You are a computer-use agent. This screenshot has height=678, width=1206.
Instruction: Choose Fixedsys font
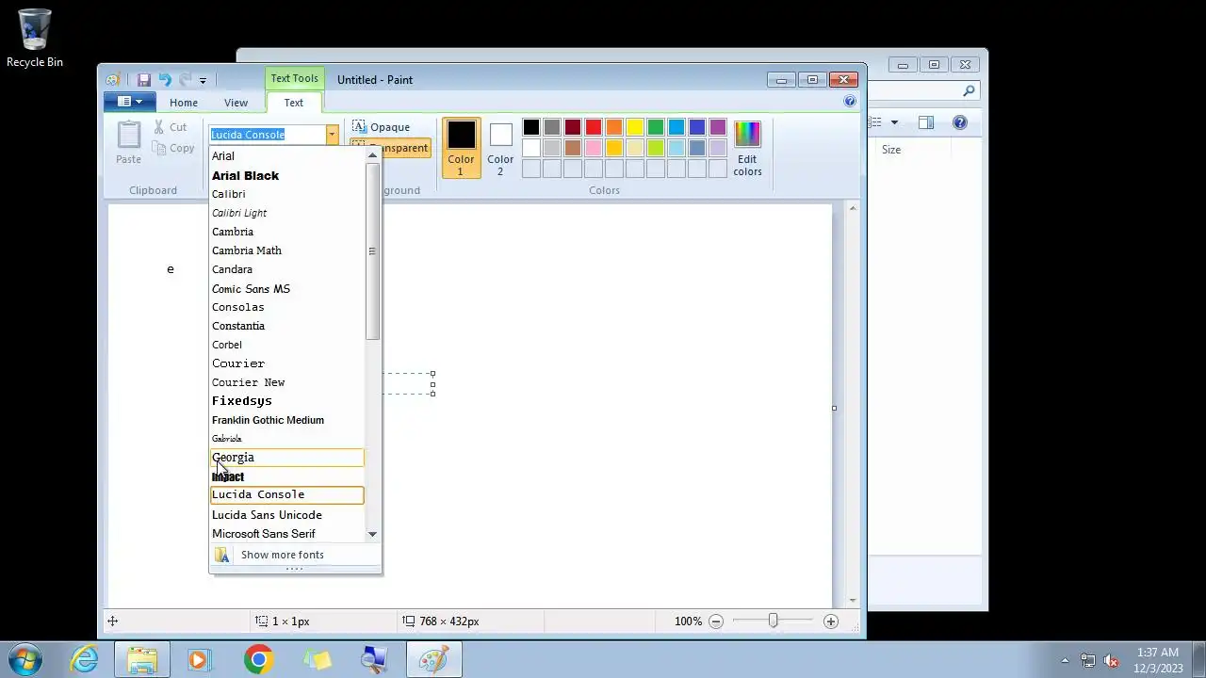point(287,401)
